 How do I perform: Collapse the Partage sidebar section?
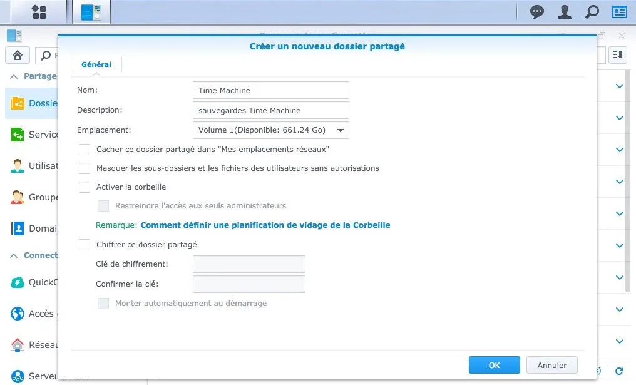click(14, 76)
